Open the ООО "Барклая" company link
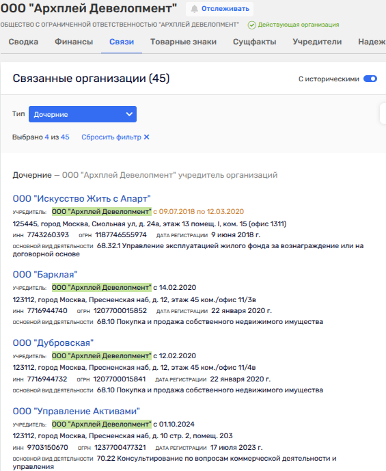Viewport: 386px width, 471px height. click(45, 275)
